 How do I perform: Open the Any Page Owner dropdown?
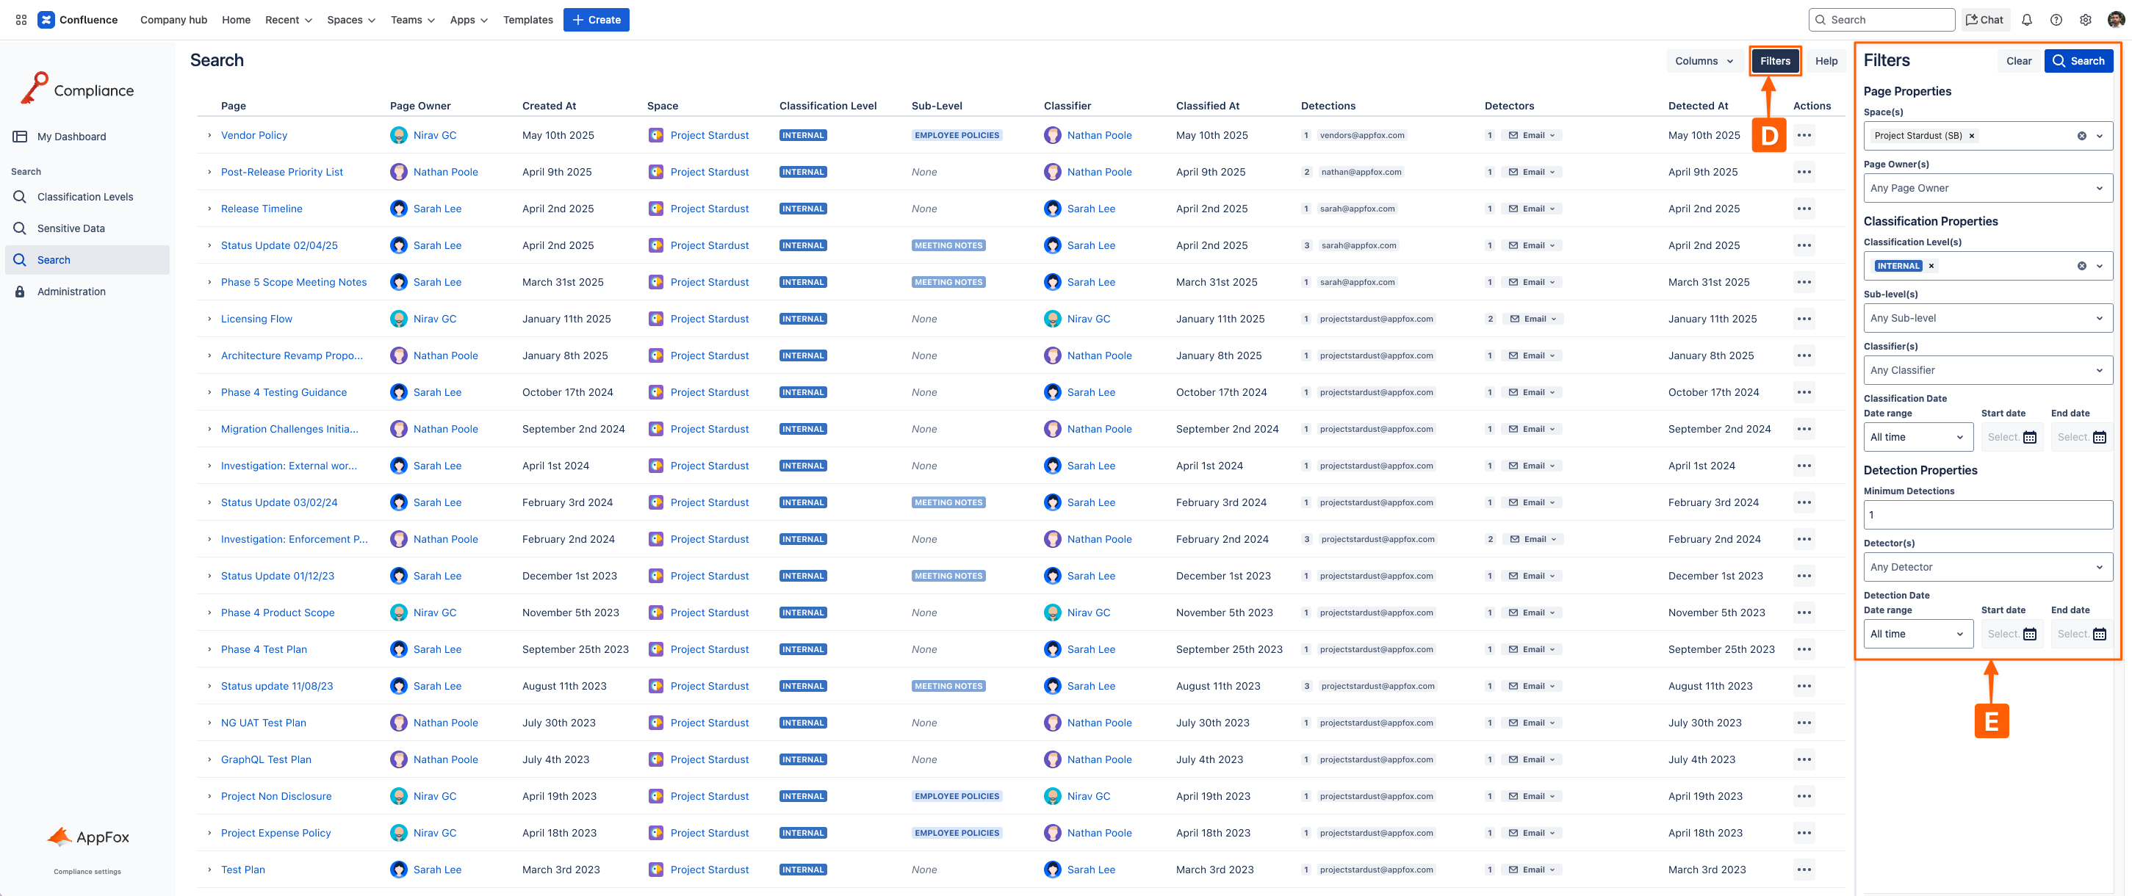[x=1987, y=189]
